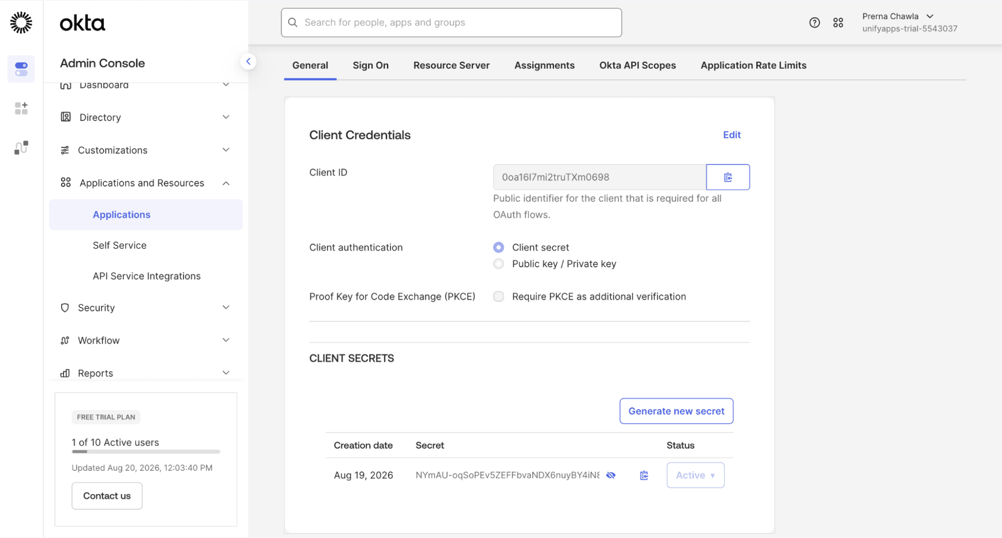Toggle visibility of the client secret

[611, 475]
